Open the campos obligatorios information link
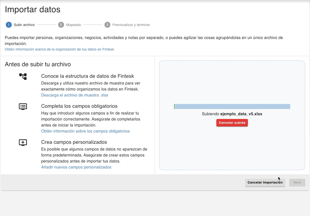The image size is (310, 216). coord(85,131)
